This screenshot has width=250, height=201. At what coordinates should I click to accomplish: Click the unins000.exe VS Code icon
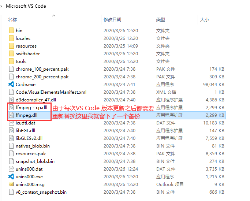[11, 176]
